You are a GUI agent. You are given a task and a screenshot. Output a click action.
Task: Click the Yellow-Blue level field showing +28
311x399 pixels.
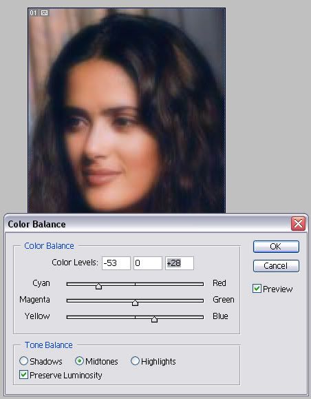point(180,263)
